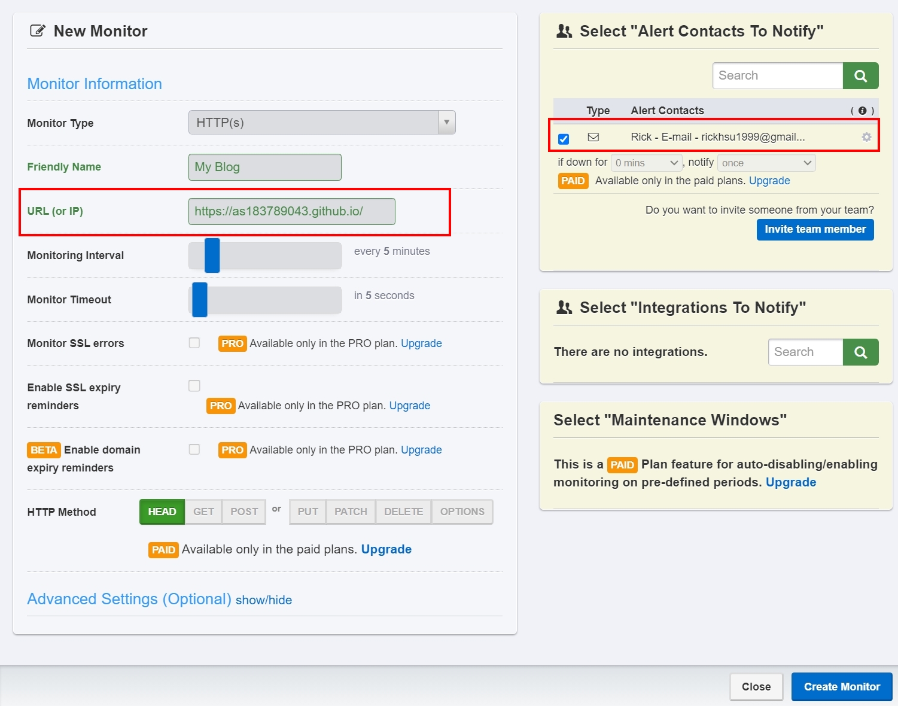Select the GET HTTP method
Viewport: 898px width, 706px height.
point(203,512)
